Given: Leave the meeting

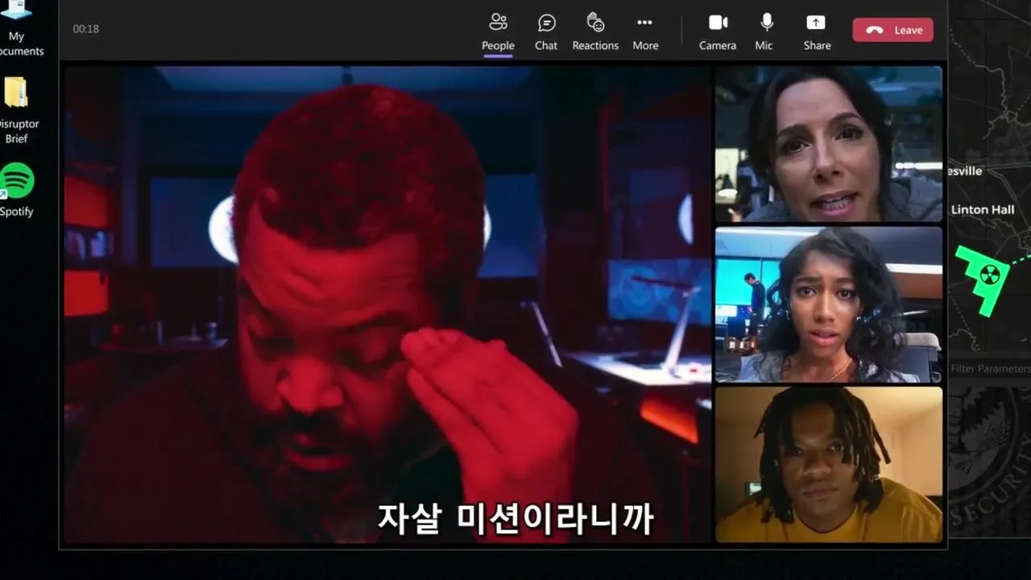Looking at the screenshot, I should click(x=893, y=30).
